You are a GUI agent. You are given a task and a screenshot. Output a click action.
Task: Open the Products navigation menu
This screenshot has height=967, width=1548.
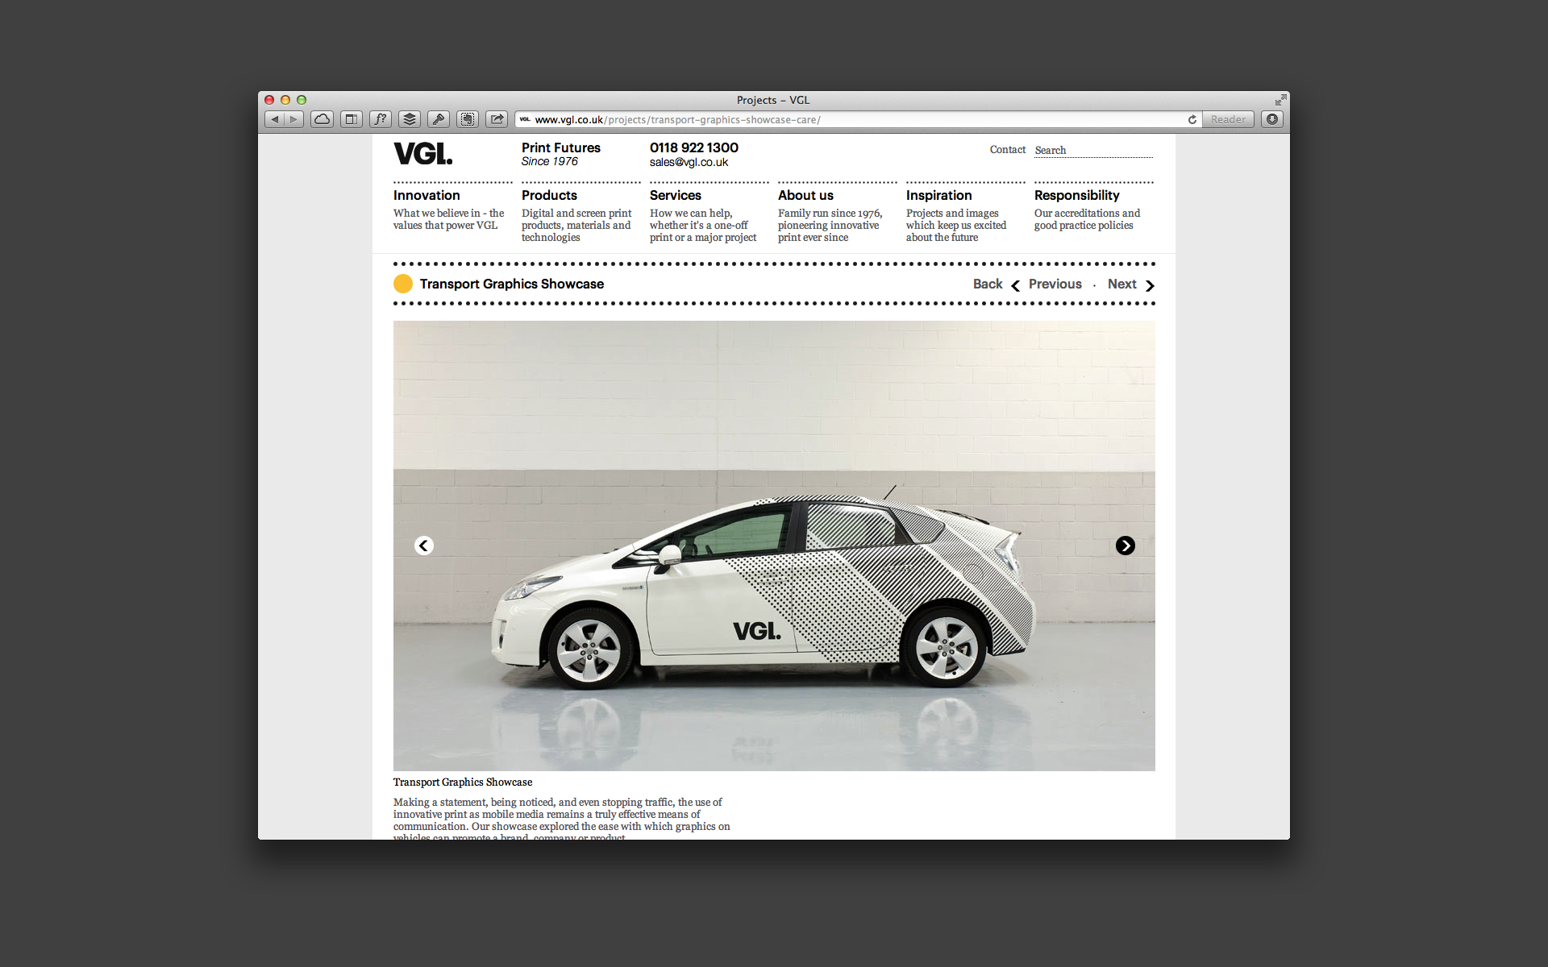[x=549, y=195]
